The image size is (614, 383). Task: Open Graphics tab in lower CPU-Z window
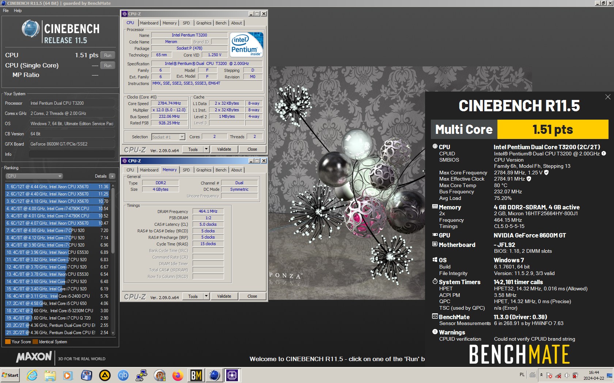coord(204,170)
